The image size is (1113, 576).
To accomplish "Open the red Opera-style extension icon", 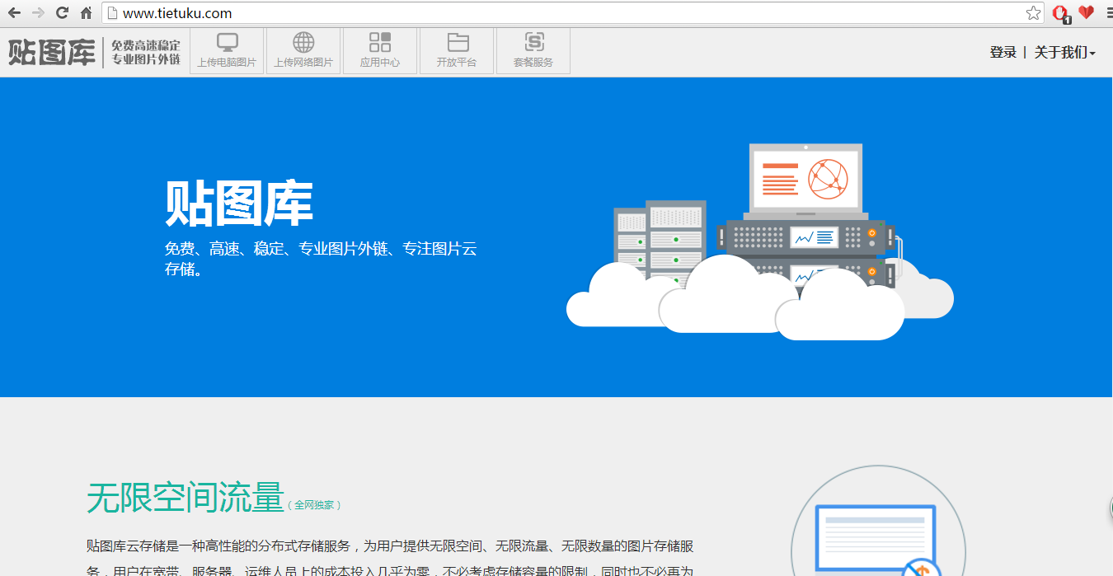I will point(1062,13).
